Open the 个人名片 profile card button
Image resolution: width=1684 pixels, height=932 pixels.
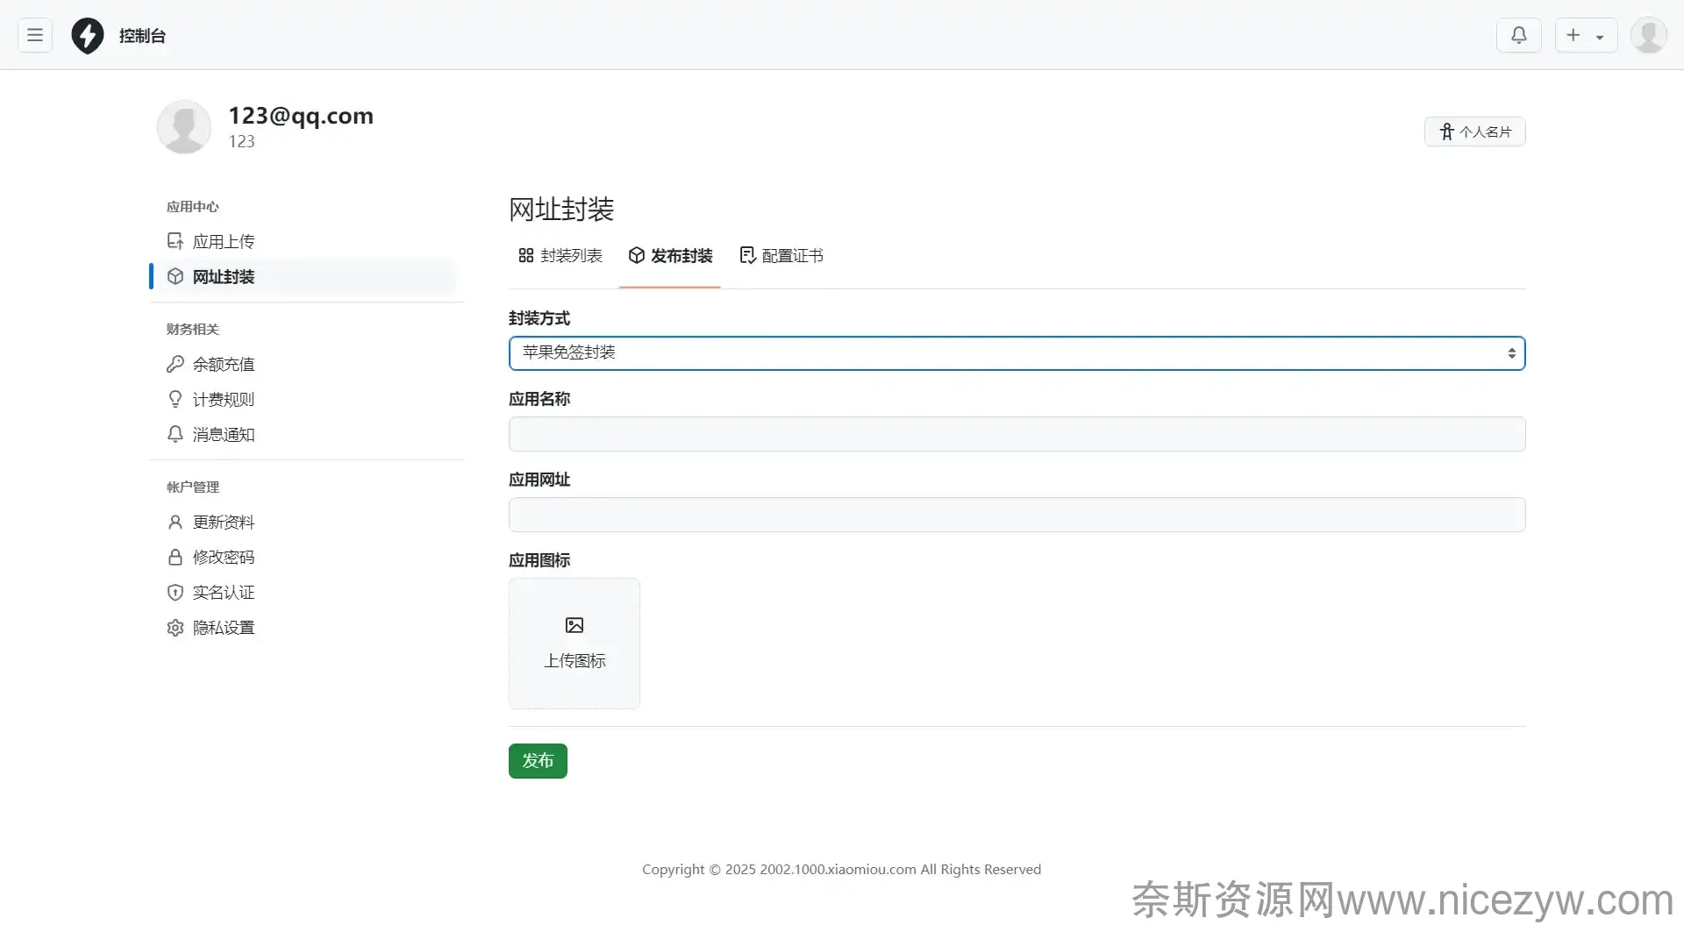pyautogui.click(x=1474, y=132)
